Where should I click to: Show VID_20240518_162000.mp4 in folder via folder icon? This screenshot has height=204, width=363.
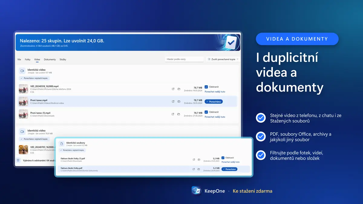point(179,89)
